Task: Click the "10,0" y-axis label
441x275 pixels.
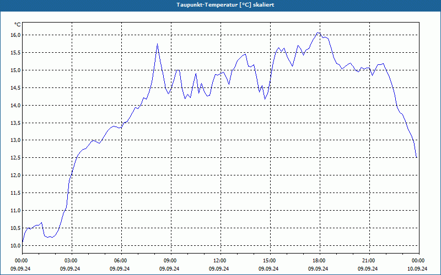Action: (x=16, y=245)
